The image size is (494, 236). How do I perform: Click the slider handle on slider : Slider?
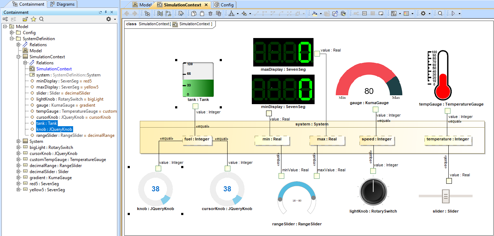click(445, 196)
